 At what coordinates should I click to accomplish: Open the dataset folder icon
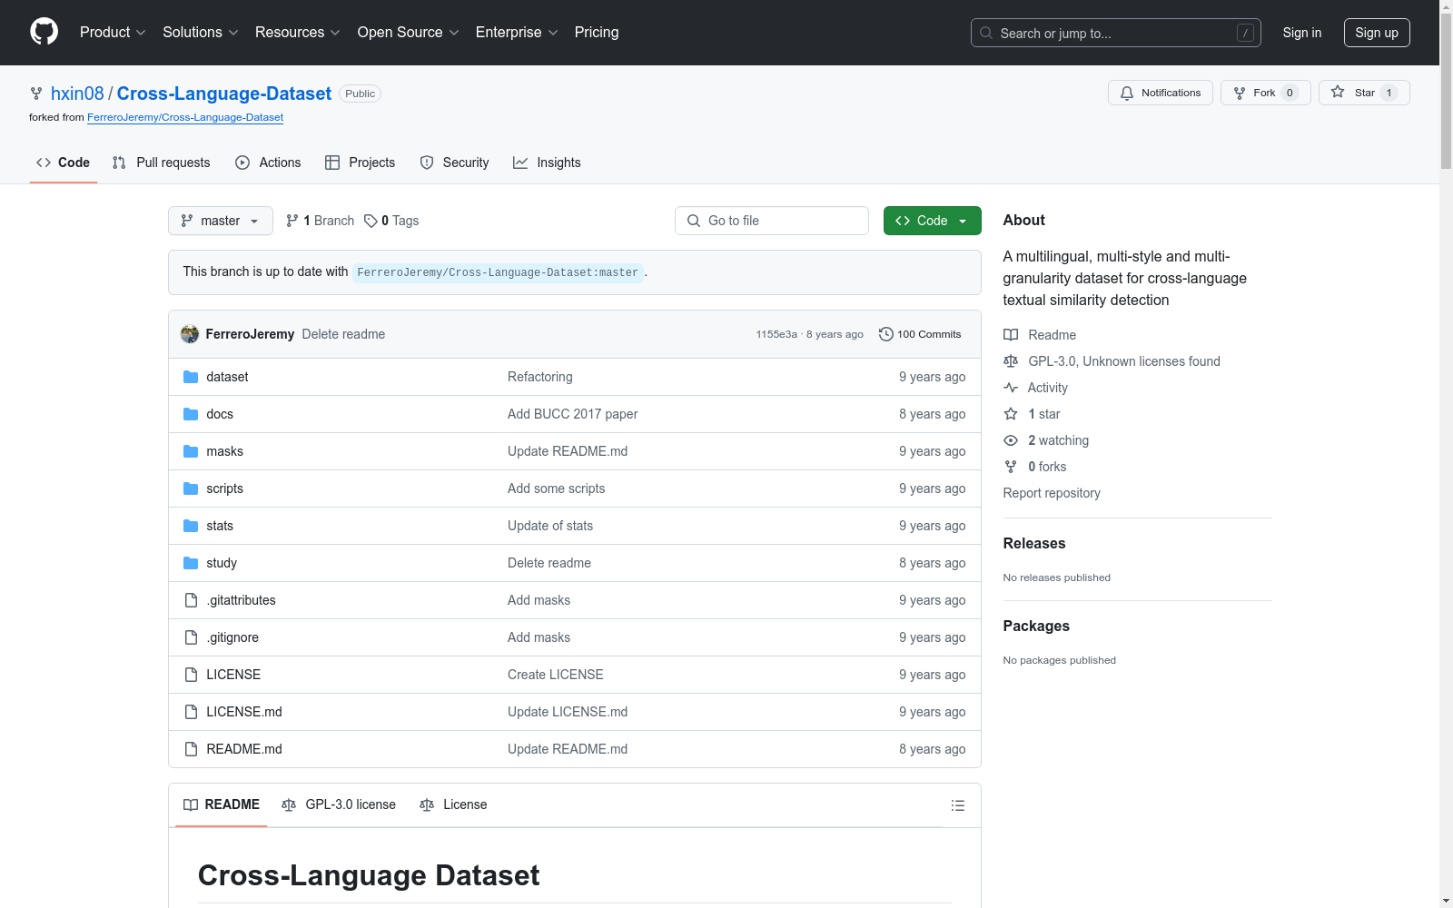(191, 377)
